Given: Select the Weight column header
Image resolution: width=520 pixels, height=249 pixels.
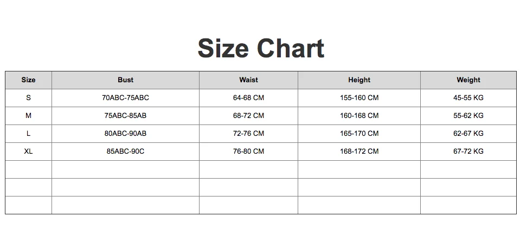Looking at the screenshot, I should 468,80.
